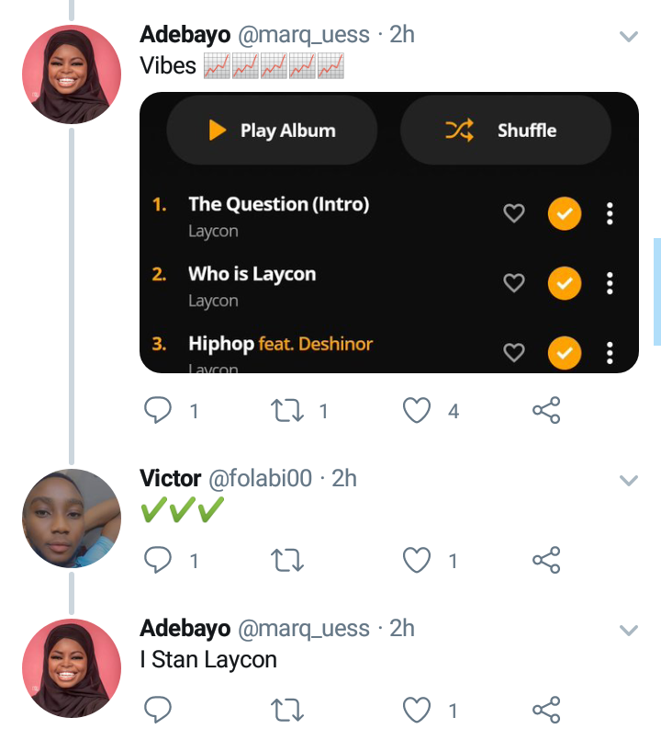Open more options for Who is Laycon

pos(610,283)
